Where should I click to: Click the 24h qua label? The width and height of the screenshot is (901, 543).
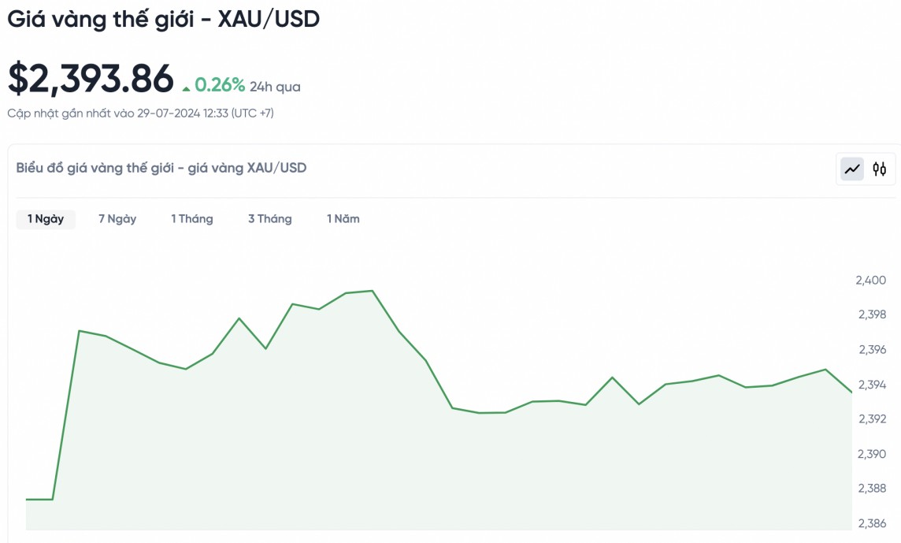(275, 87)
